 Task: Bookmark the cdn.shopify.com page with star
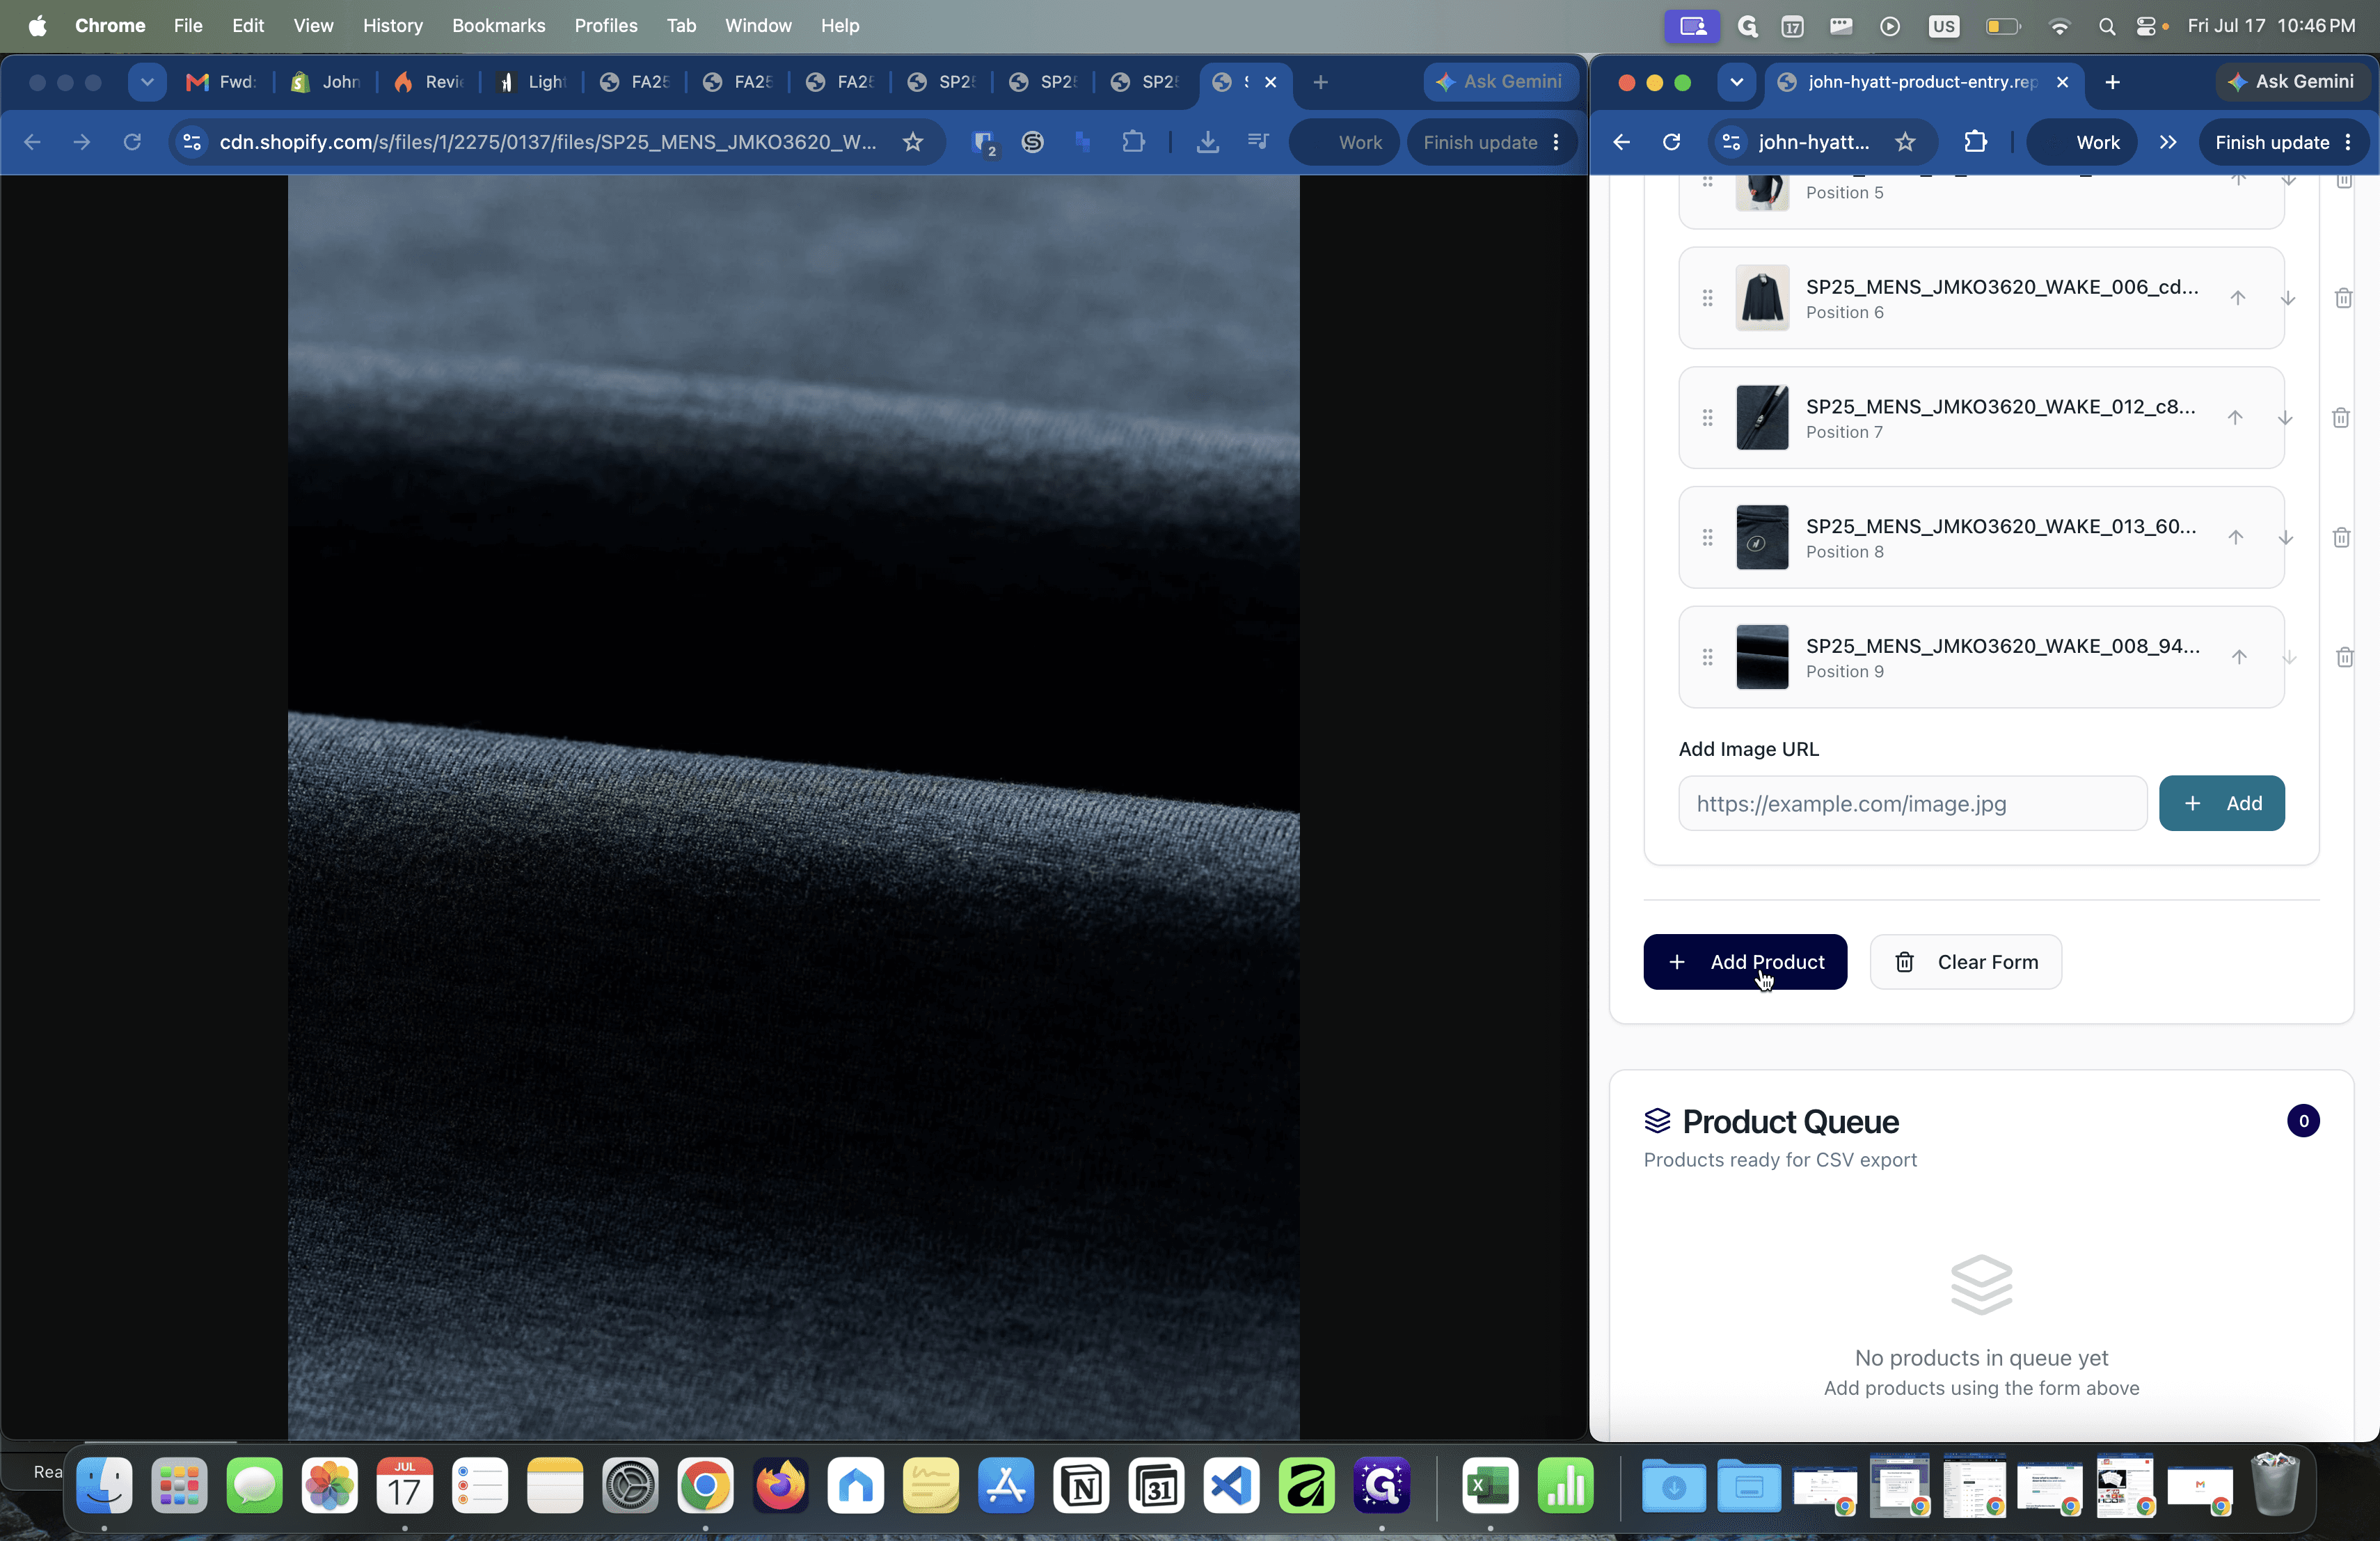913,142
